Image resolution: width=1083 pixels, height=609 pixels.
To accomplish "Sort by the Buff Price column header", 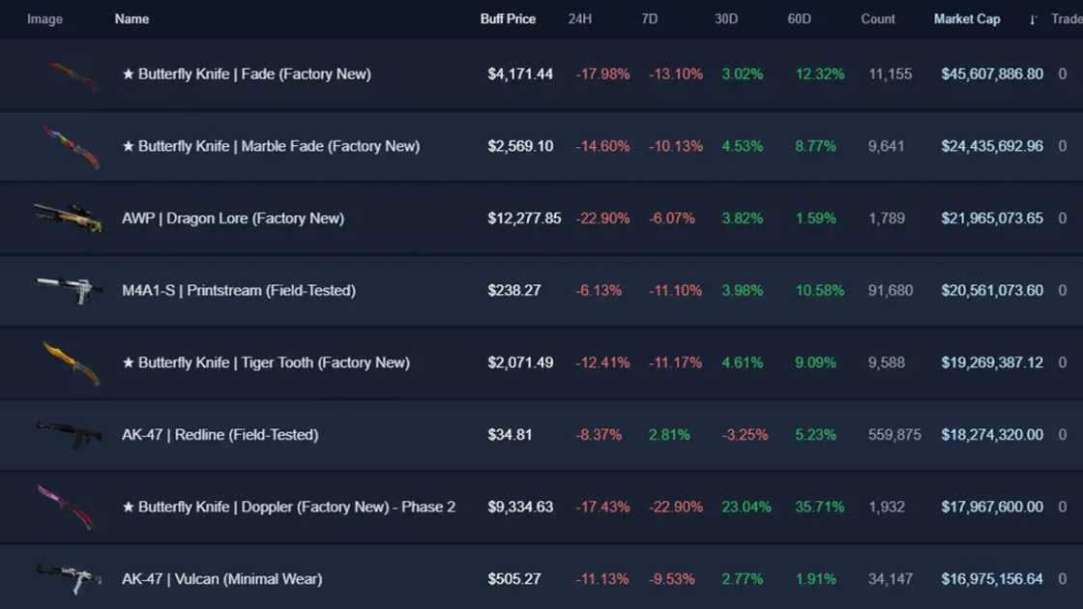I will [508, 19].
